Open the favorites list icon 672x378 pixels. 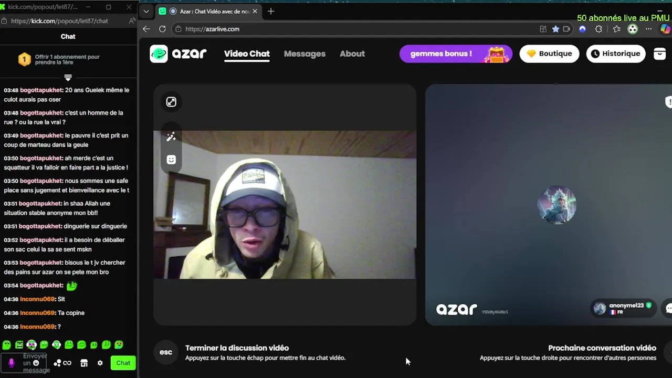[616, 29]
